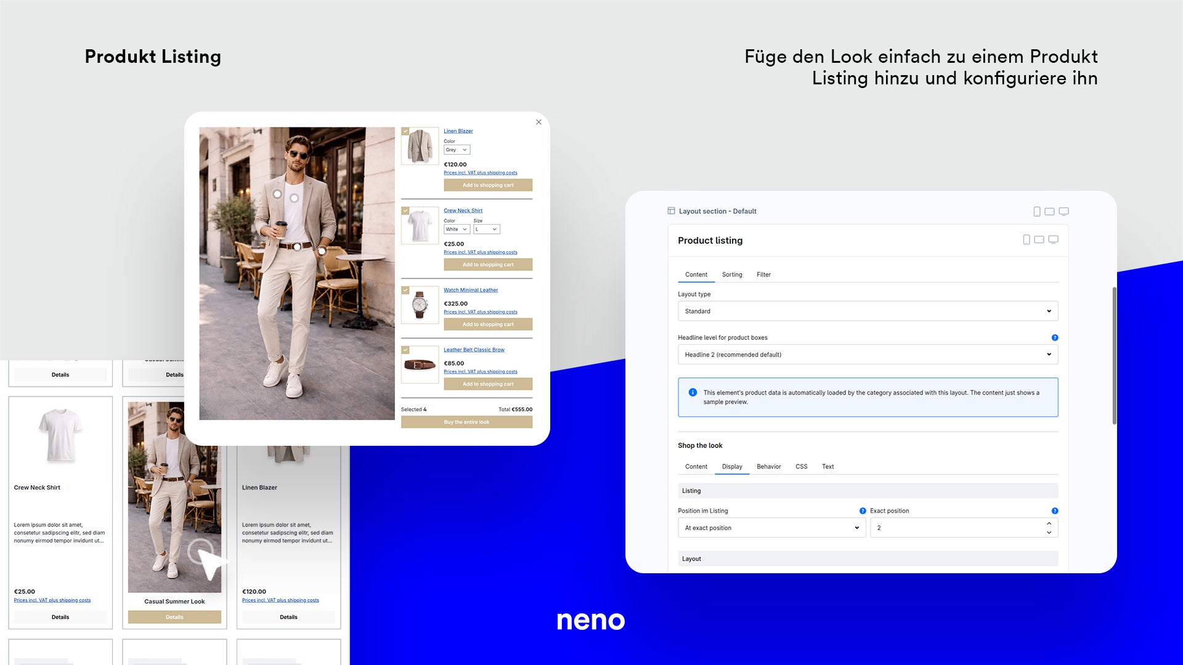Image resolution: width=1183 pixels, height=665 pixels.
Task: Click the Layout section header bar
Action: click(868, 558)
